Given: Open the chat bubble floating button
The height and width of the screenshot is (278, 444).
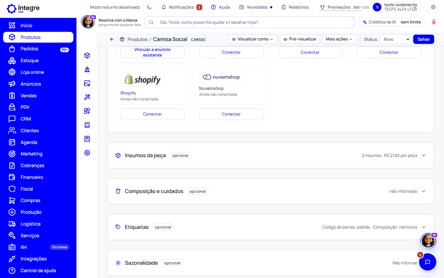Looking at the screenshot, I should 428,262.
